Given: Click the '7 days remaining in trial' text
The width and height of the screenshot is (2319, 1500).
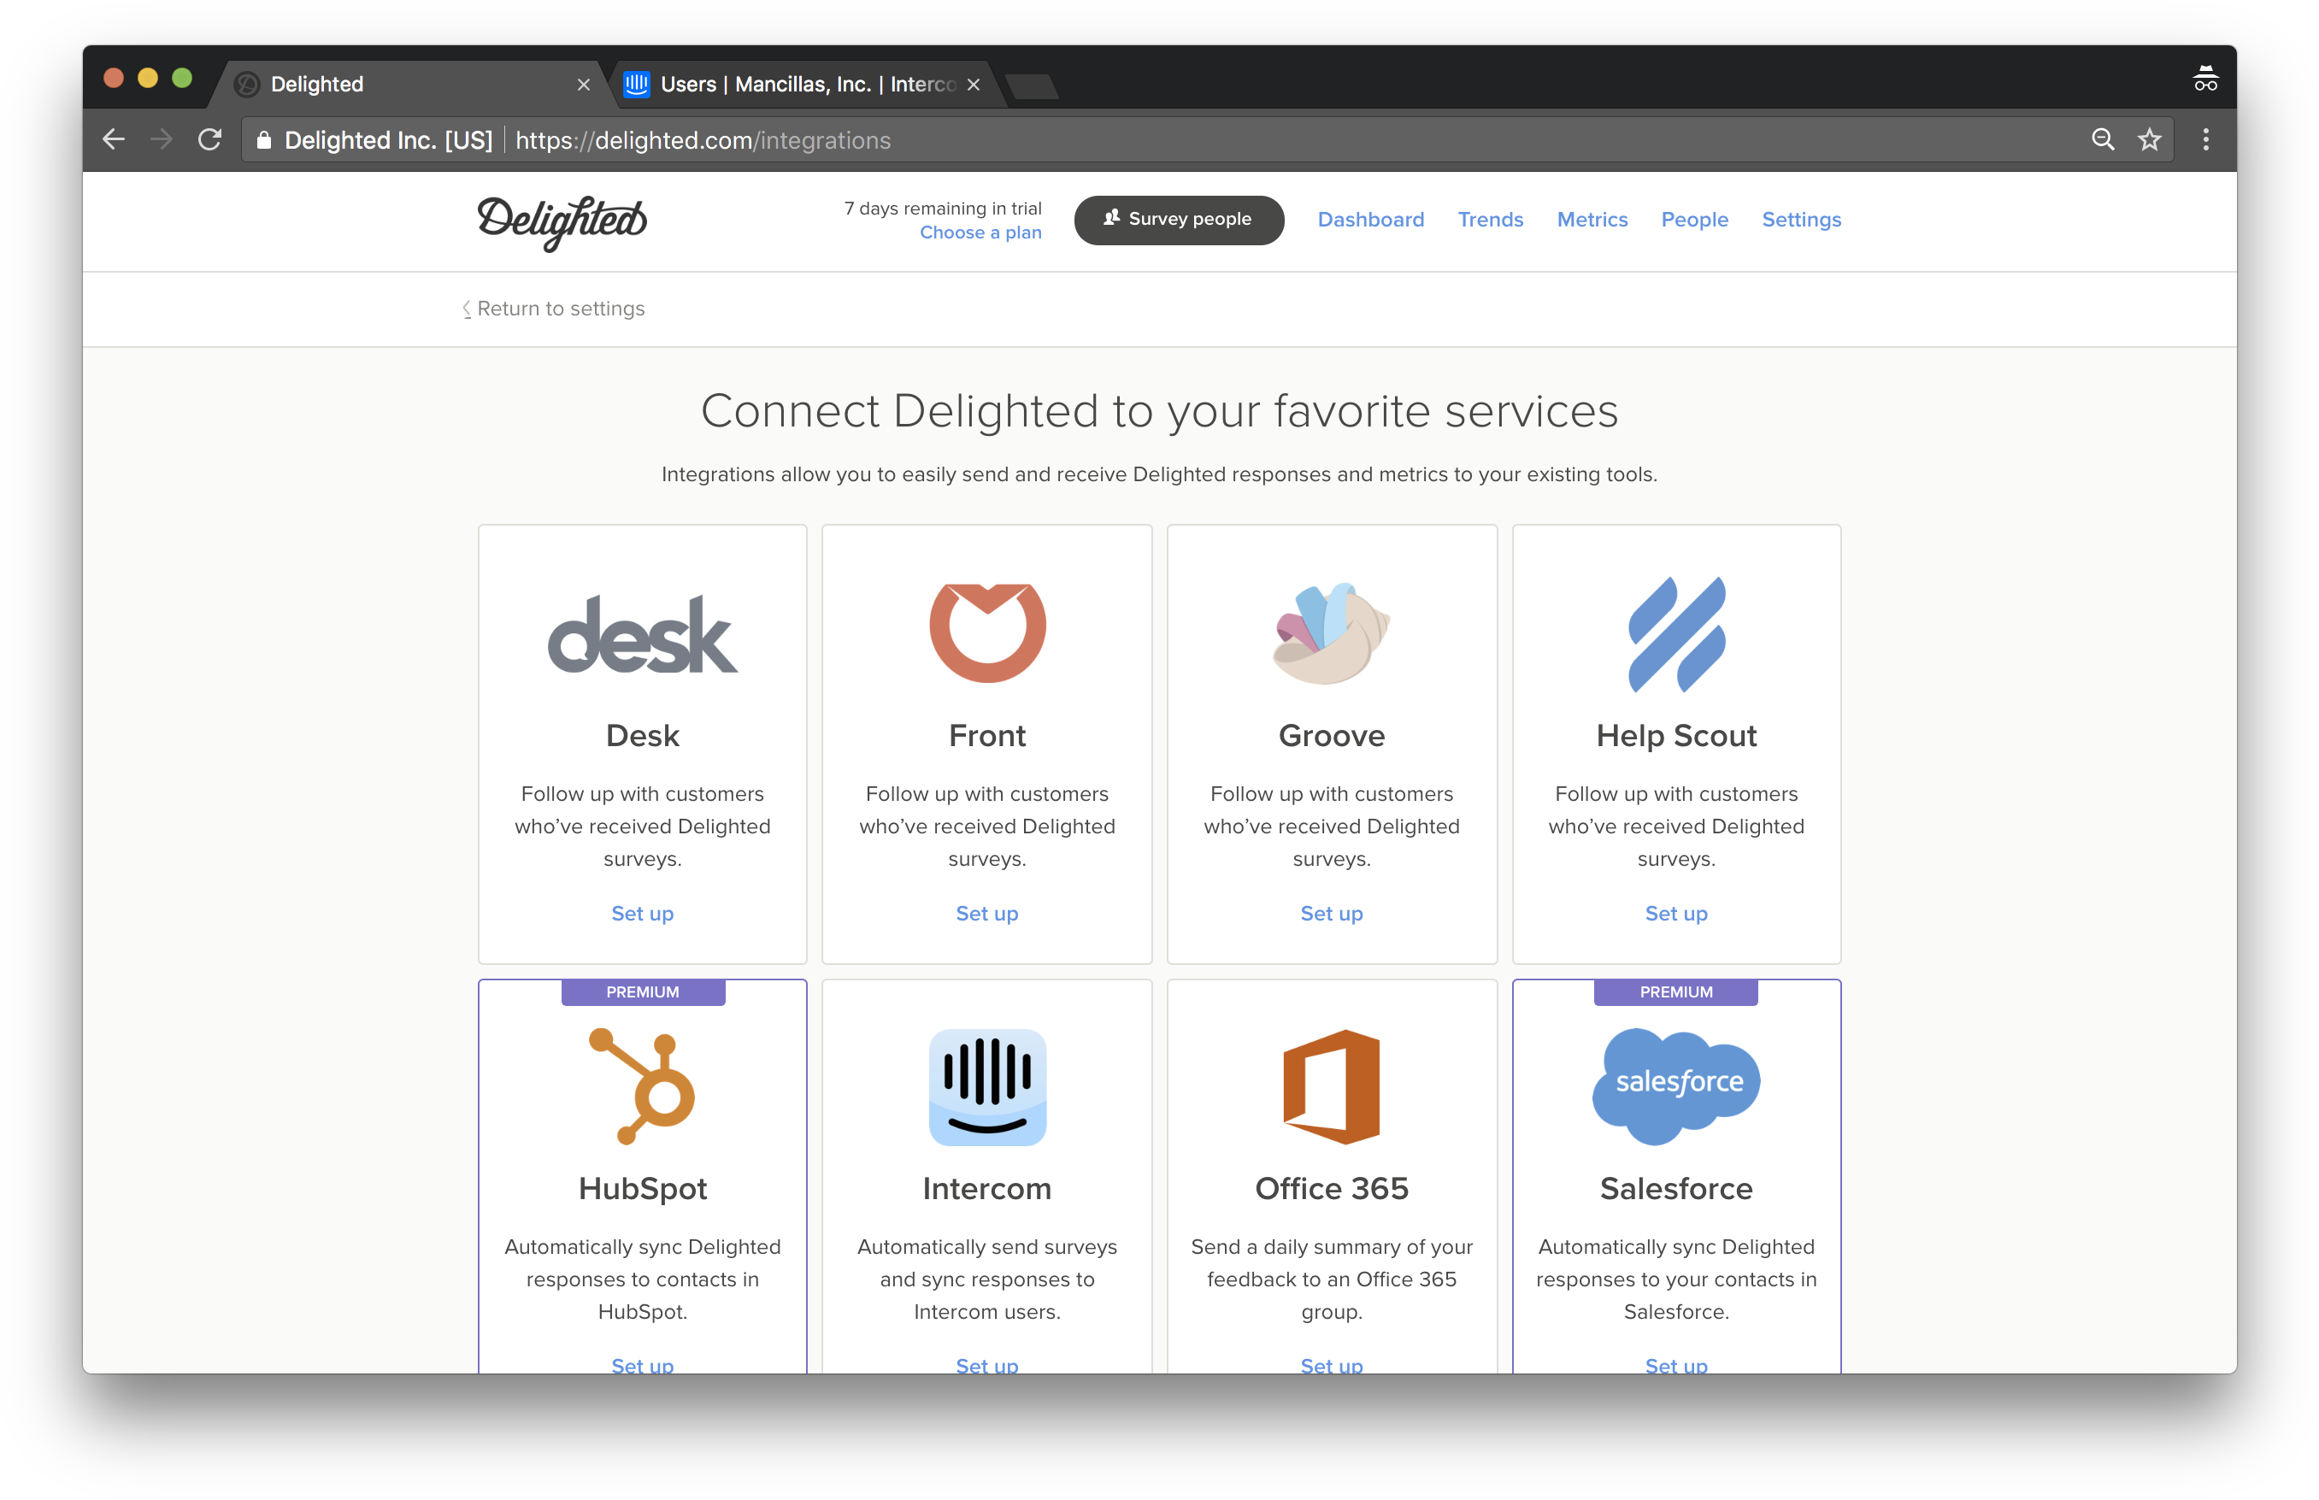Looking at the screenshot, I should 942,208.
